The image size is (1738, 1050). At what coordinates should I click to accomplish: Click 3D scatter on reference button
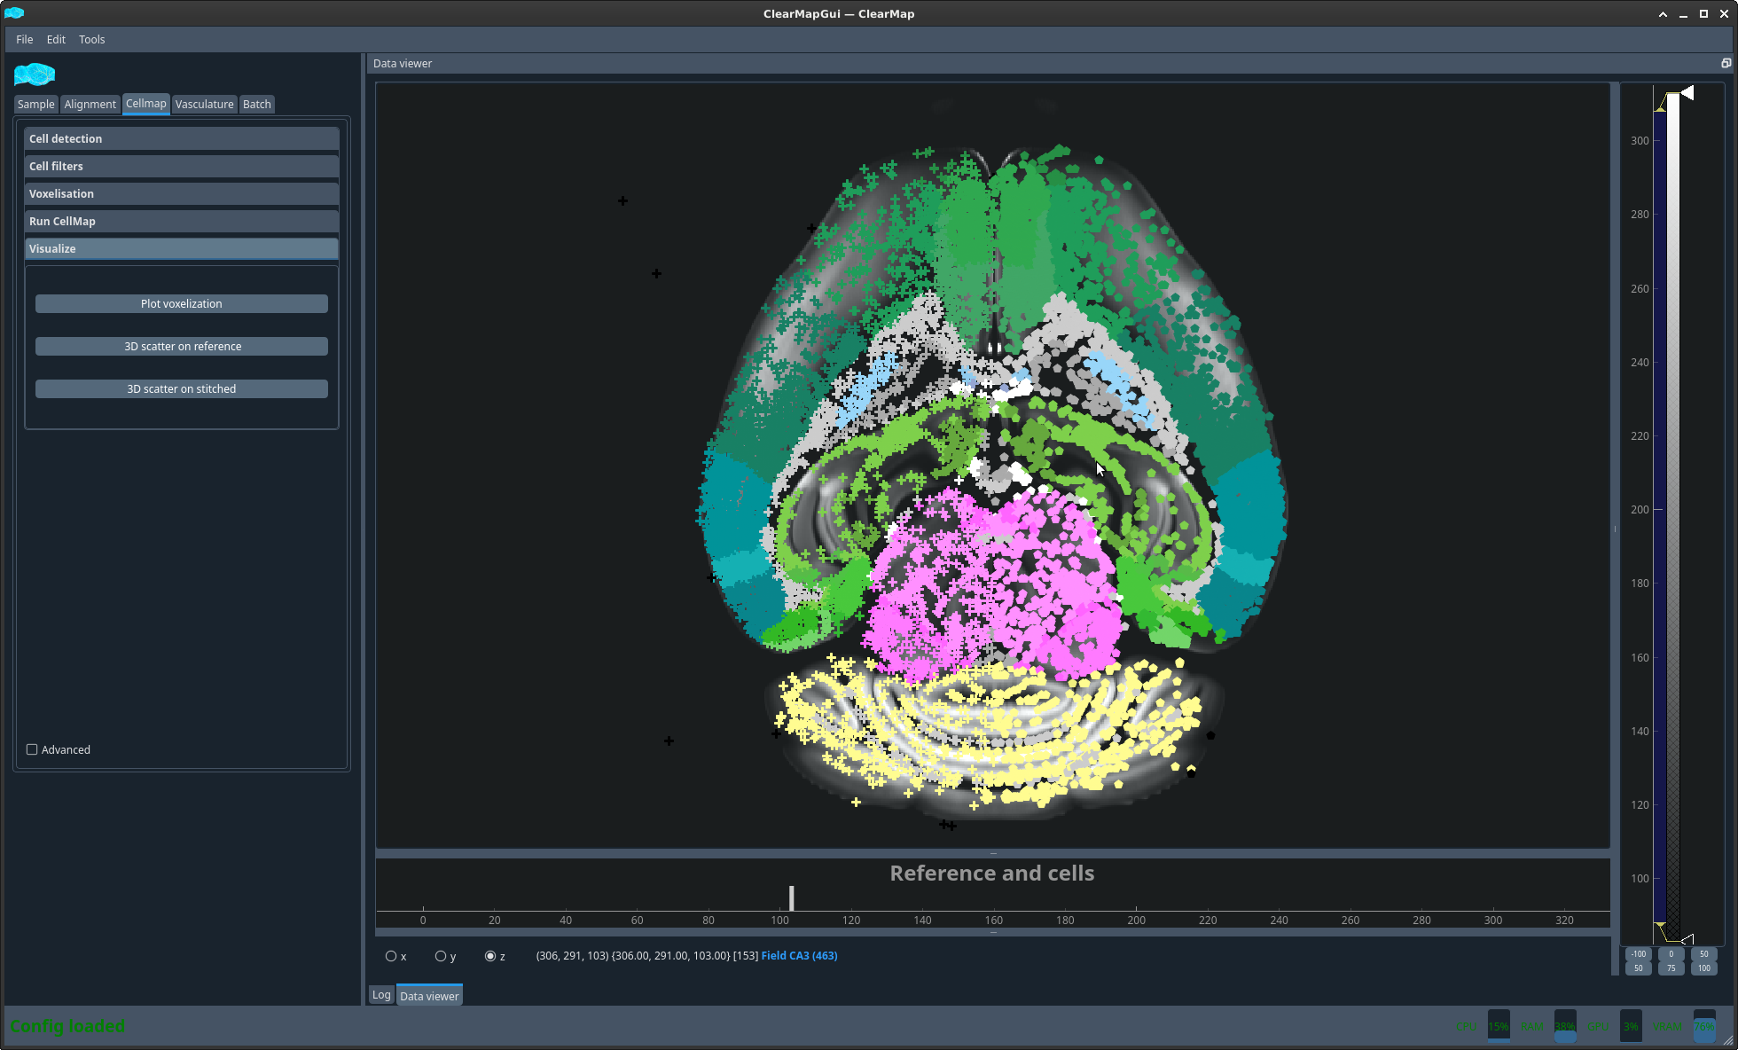point(182,346)
